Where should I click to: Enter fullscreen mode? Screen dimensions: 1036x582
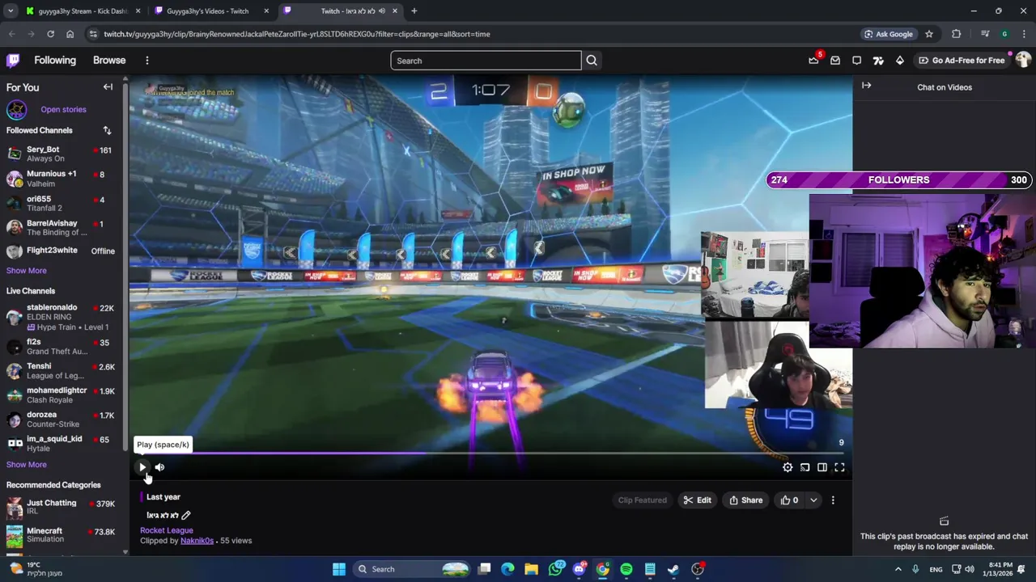tap(839, 467)
